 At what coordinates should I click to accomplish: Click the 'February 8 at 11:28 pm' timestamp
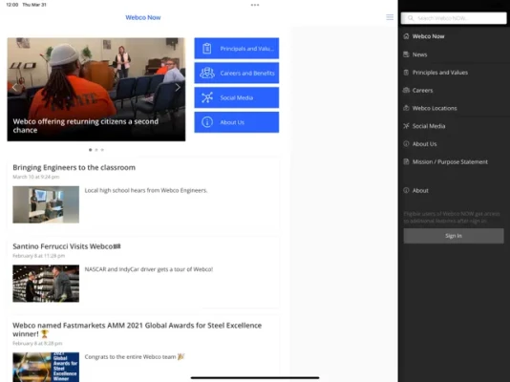coord(39,256)
